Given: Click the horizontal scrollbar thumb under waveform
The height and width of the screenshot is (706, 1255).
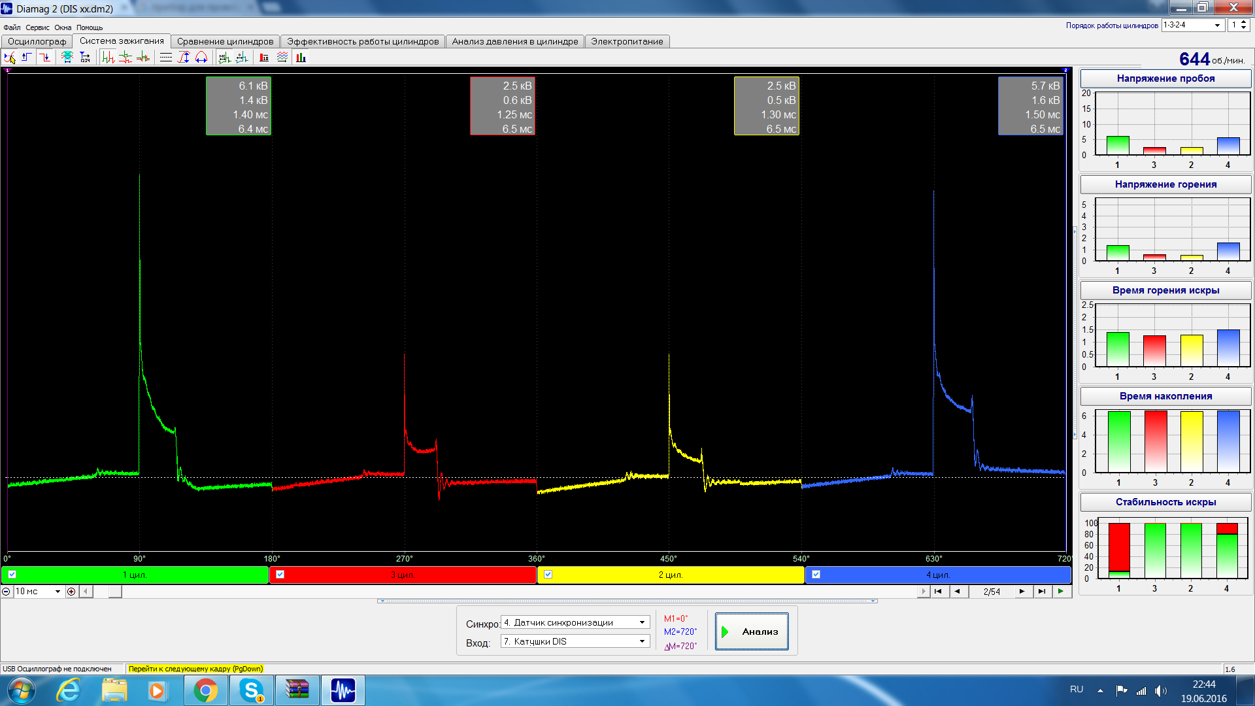Looking at the screenshot, I should point(115,592).
